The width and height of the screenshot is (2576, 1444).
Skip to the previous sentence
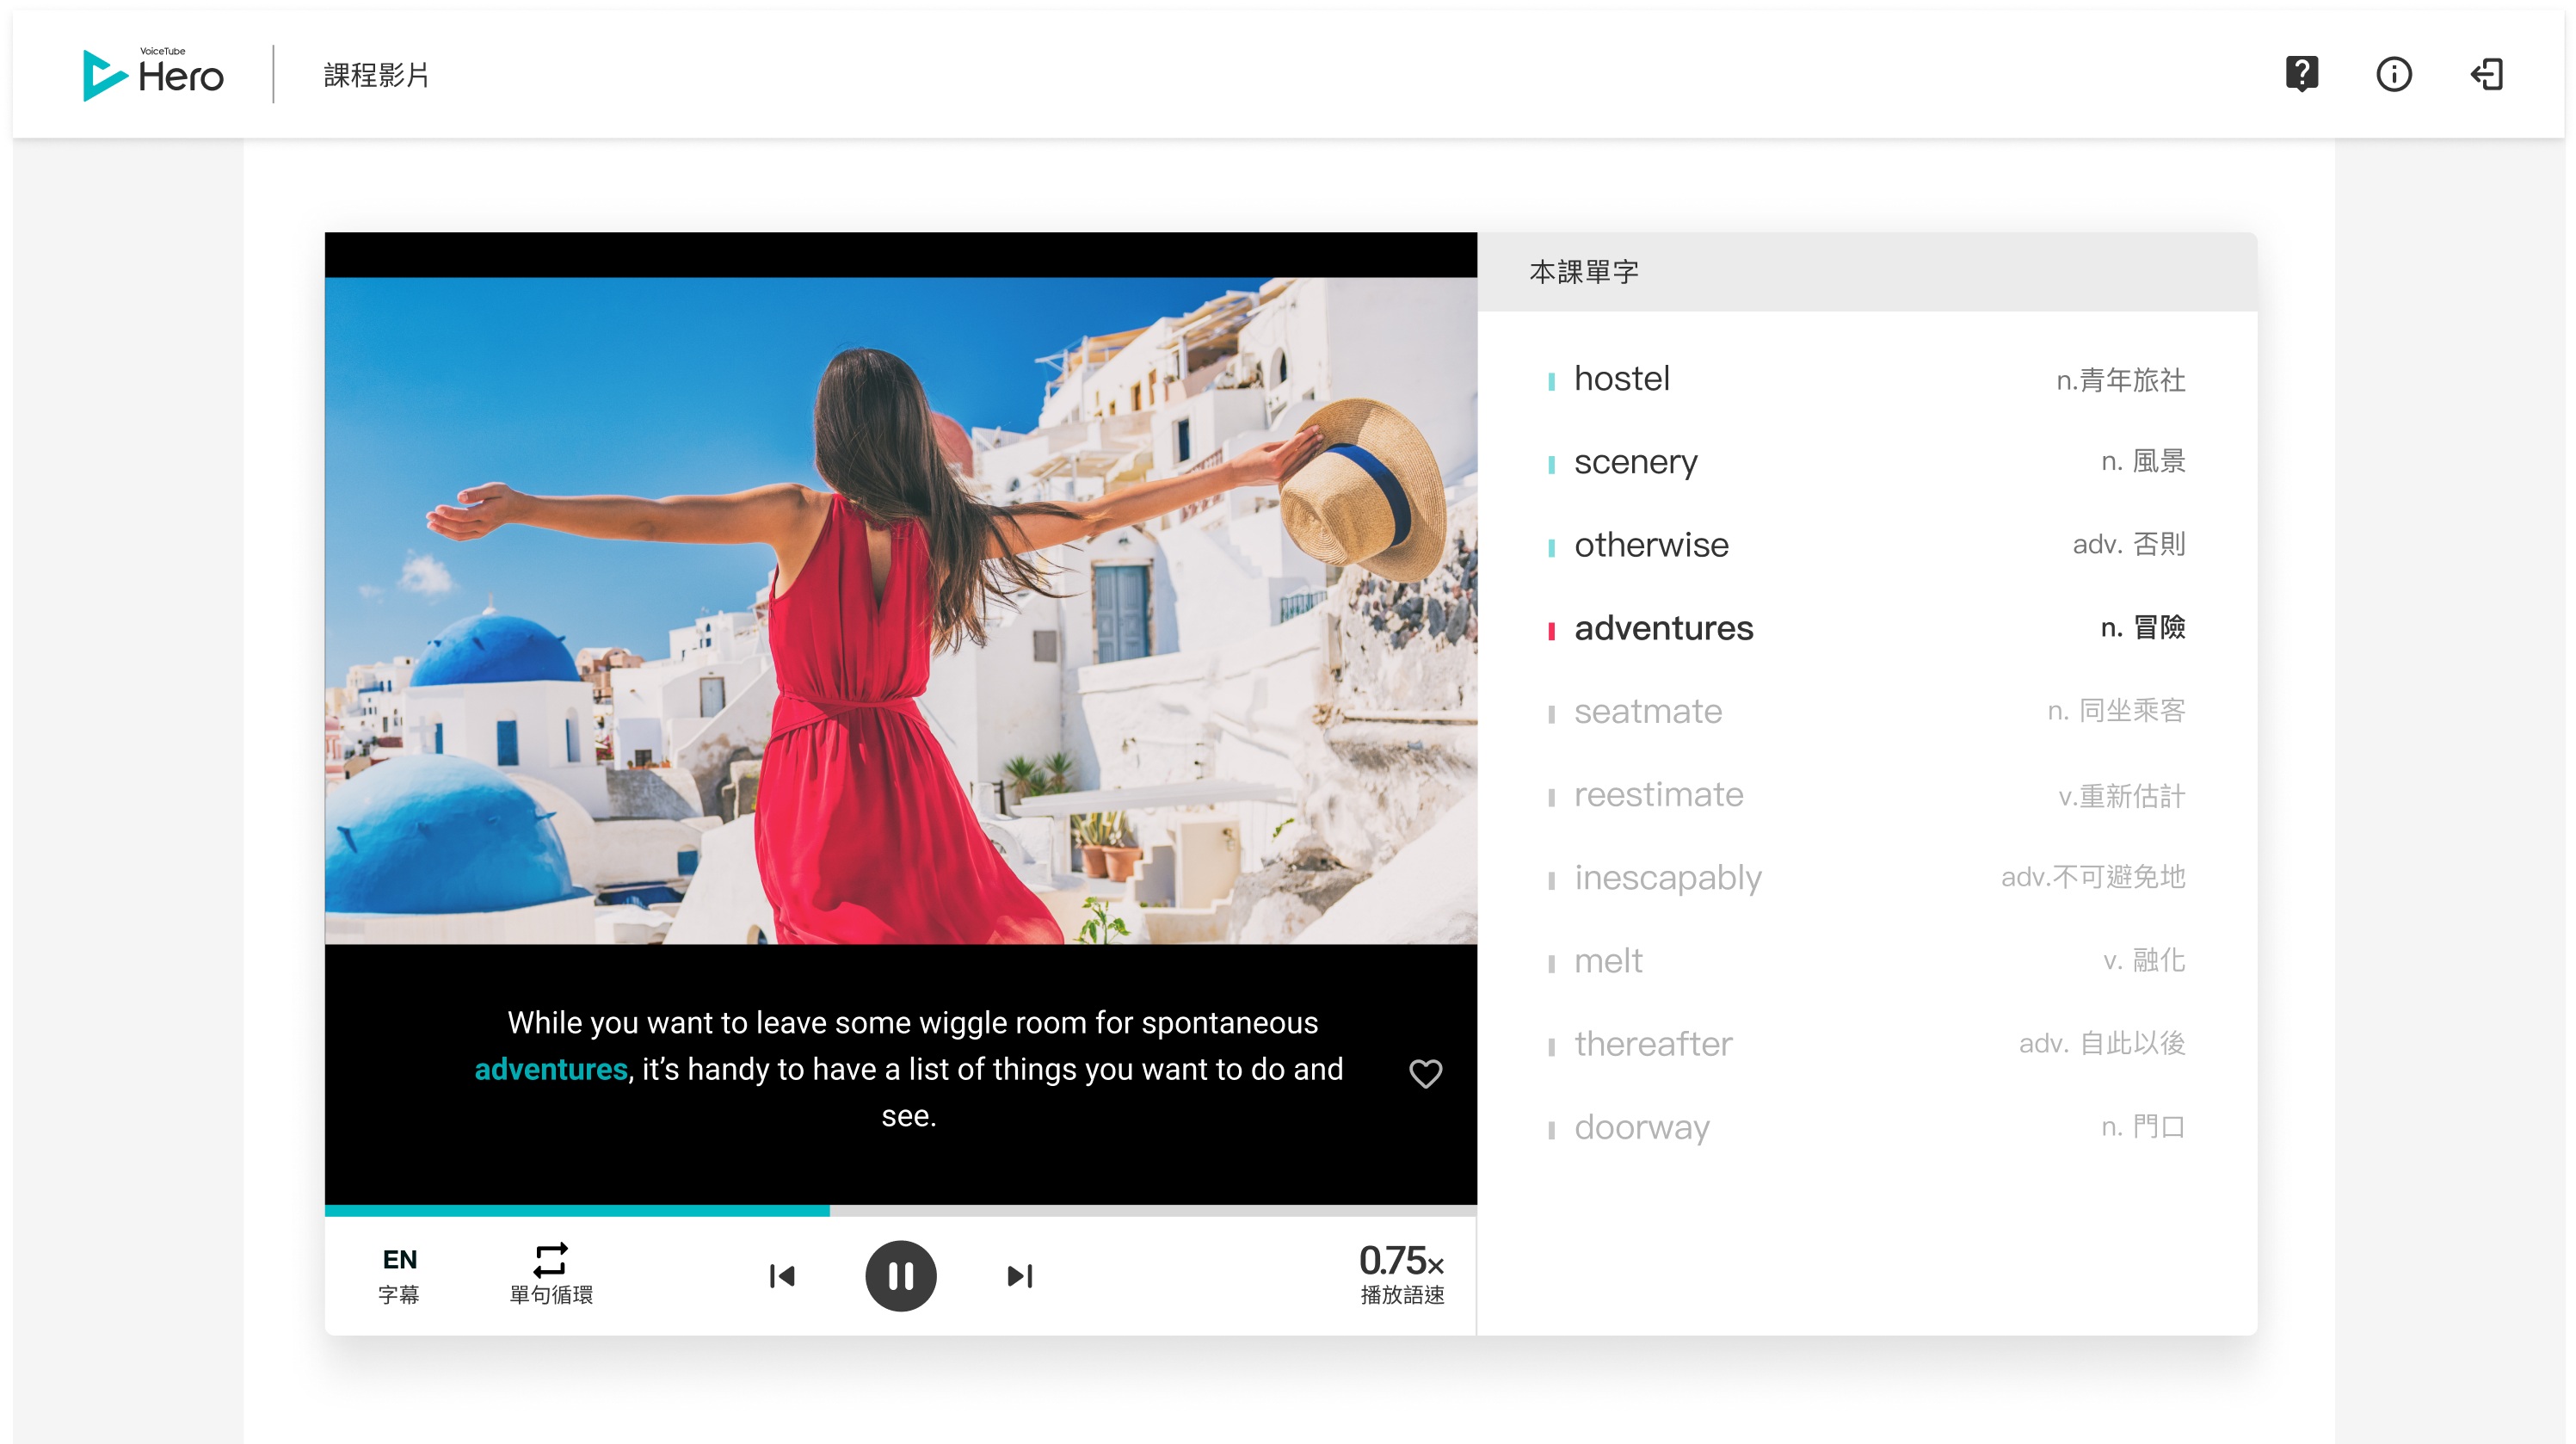pyautogui.click(x=782, y=1275)
